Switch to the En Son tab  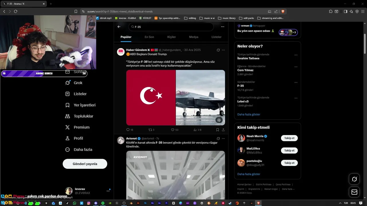pyautogui.click(x=149, y=37)
